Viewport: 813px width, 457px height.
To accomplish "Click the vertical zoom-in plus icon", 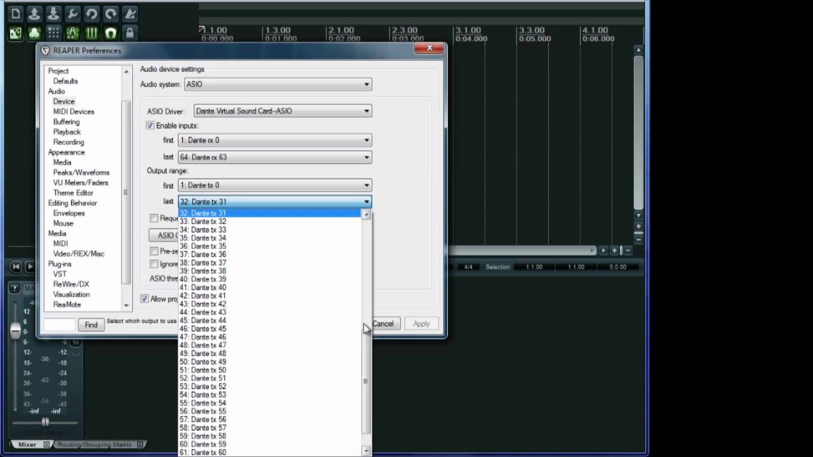I will tap(638, 226).
